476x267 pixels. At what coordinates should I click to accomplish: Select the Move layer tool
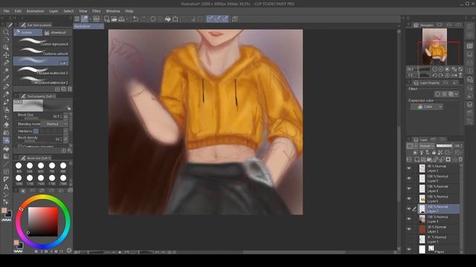6,55
